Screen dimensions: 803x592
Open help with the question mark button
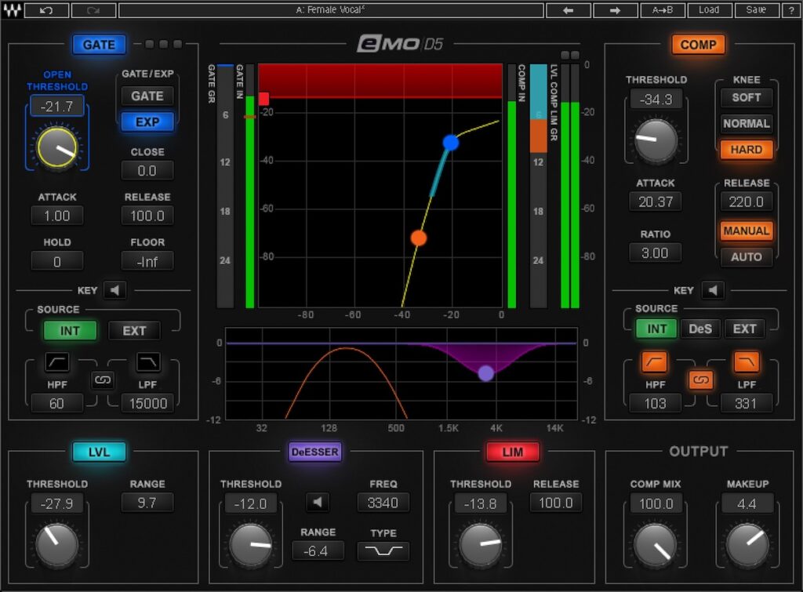click(x=790, y=9)
